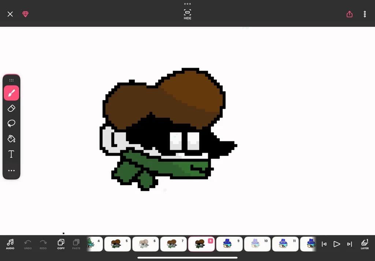Tap the three dots above HIDE
The height and width of the screenshot is (261, 375).
[x=187, y=4]
